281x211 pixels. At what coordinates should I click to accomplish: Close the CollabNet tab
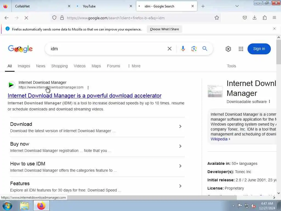click(69, 6)
